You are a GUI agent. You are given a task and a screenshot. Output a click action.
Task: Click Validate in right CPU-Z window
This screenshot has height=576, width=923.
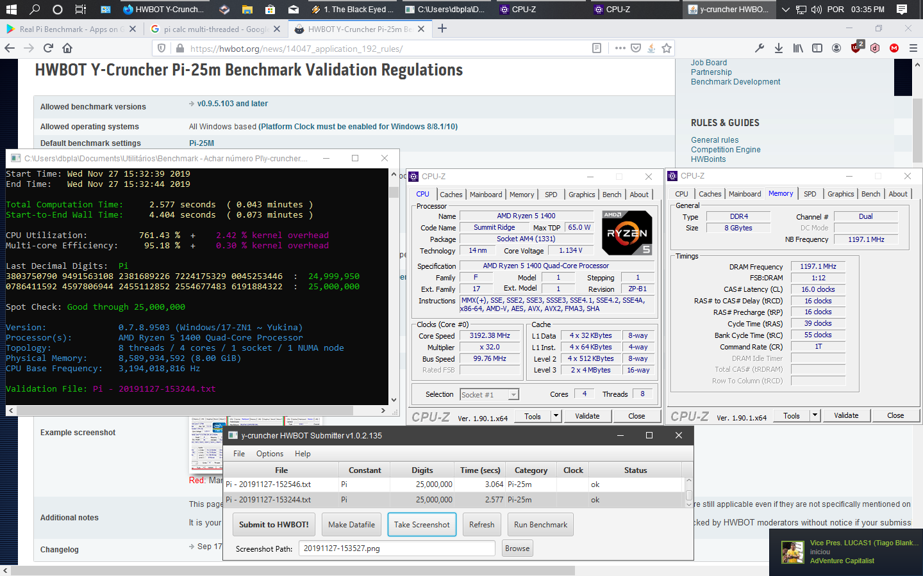pyautogui.click(x=846, y=415)
